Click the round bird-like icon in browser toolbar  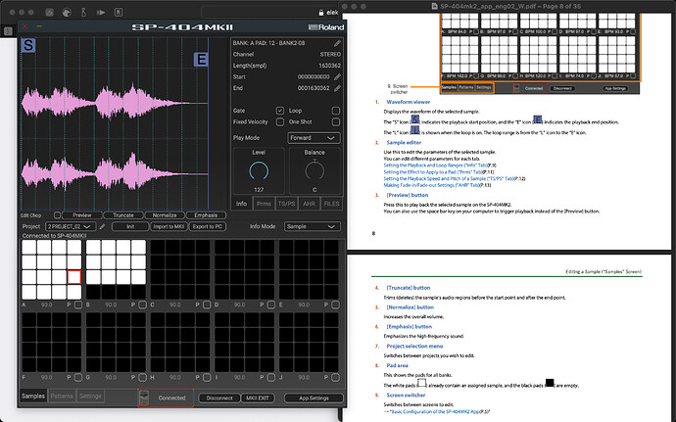coord(67,12)
